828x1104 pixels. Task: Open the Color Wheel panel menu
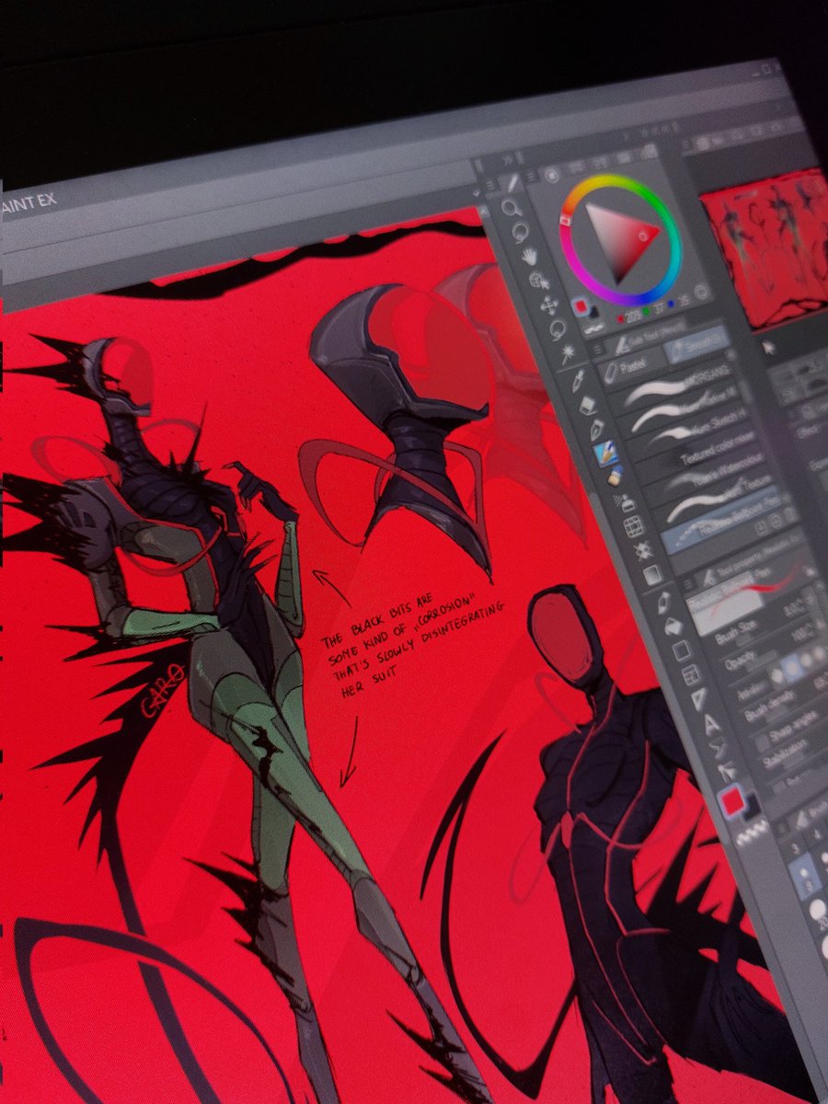point(530,177)
